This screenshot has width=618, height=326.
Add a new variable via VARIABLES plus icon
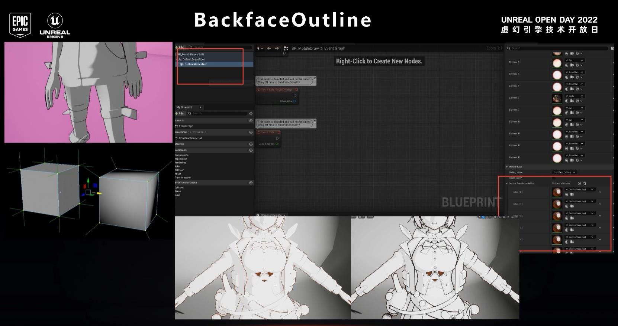[251, 150]
